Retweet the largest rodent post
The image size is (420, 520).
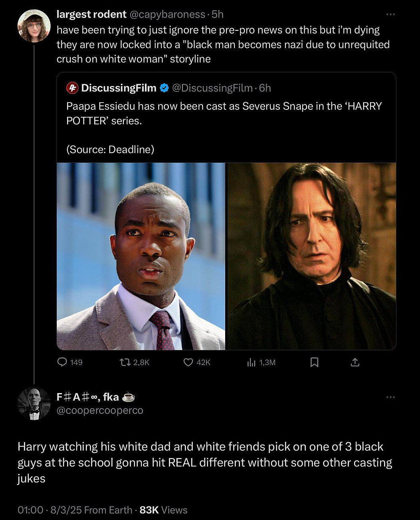coord(125,362)
